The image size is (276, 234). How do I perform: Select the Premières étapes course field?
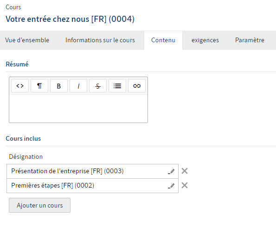[x=93, y=186]
